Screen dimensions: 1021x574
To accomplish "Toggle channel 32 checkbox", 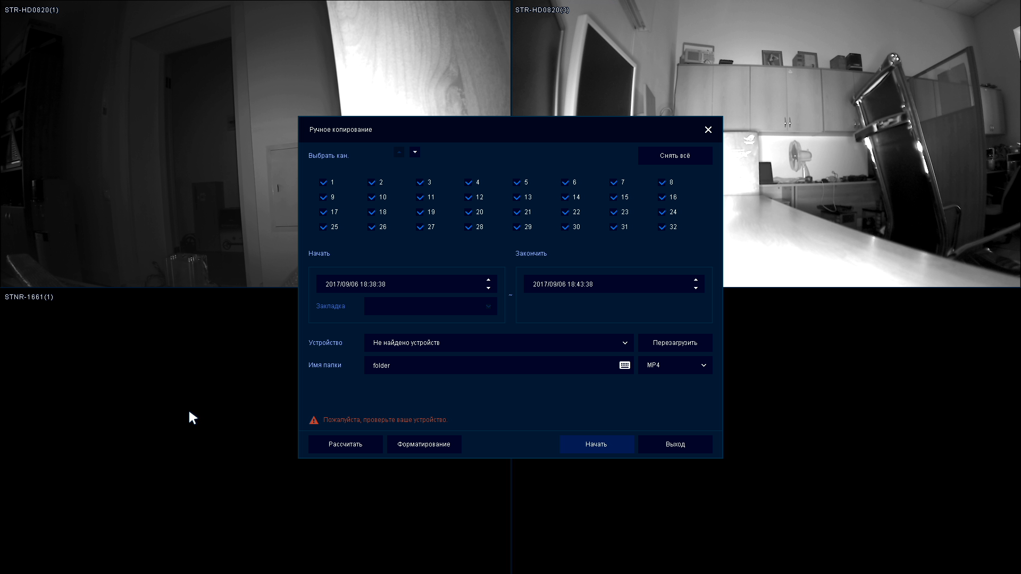I will (662, 227).
